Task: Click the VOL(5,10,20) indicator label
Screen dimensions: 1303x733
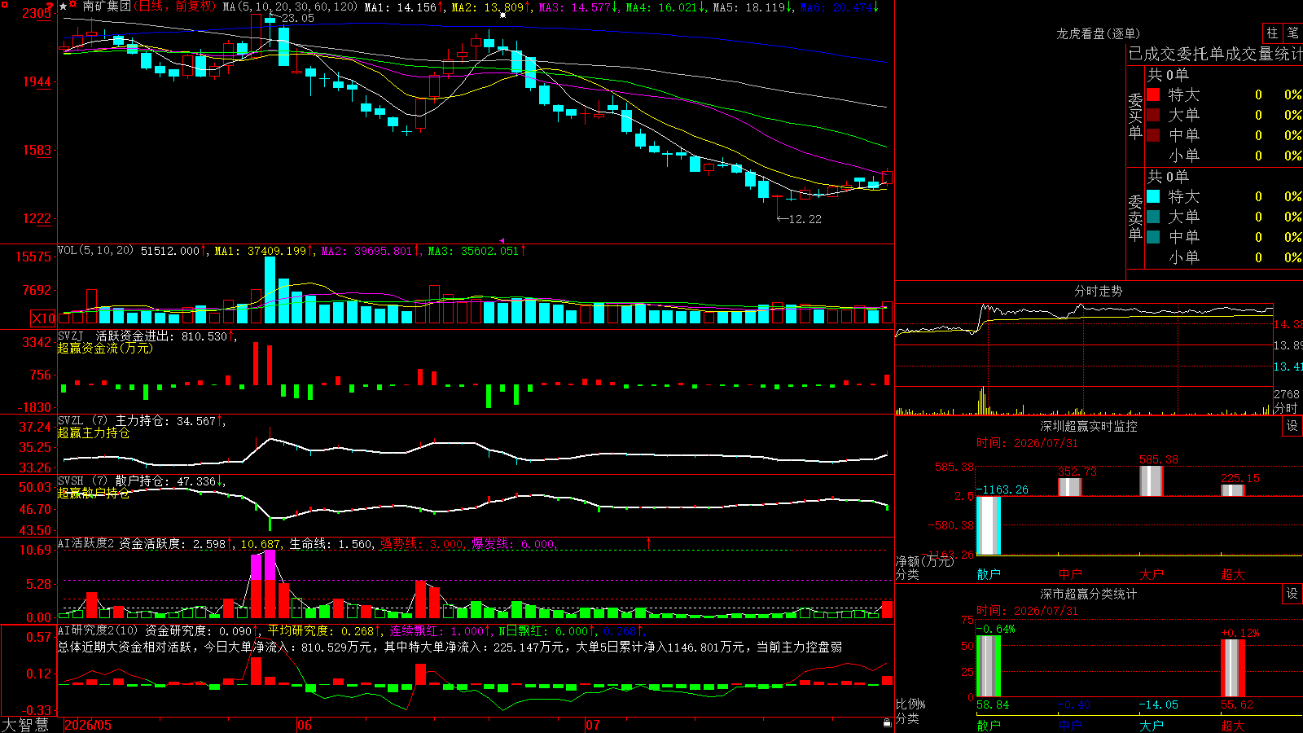Action: coord(96,251)
